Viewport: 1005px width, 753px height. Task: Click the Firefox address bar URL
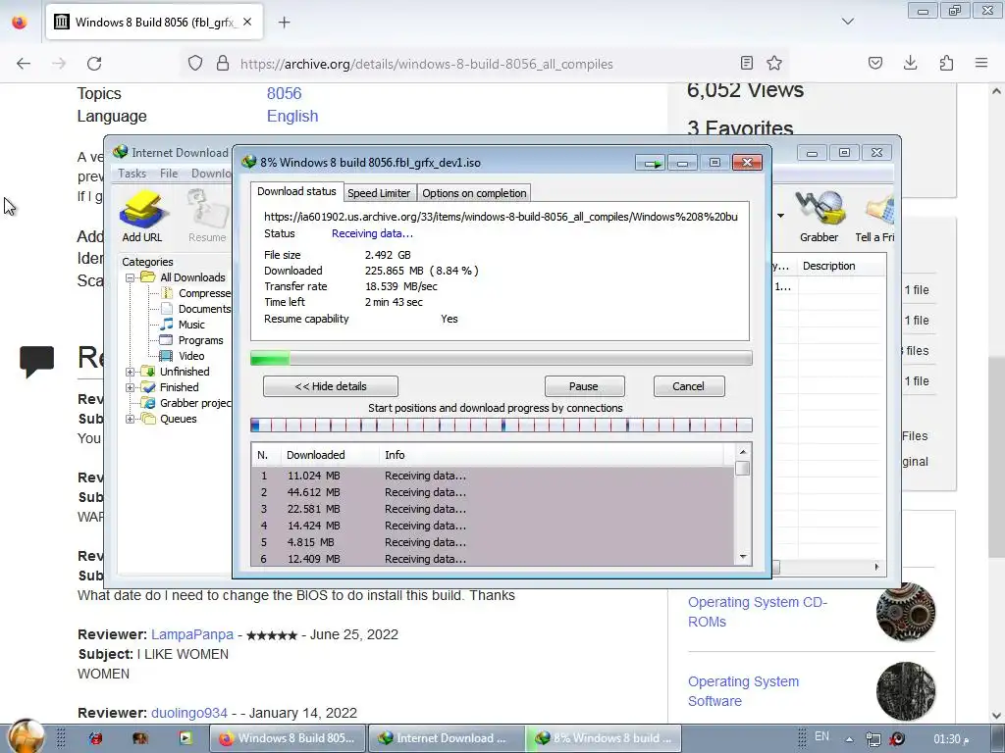point(426,64)
